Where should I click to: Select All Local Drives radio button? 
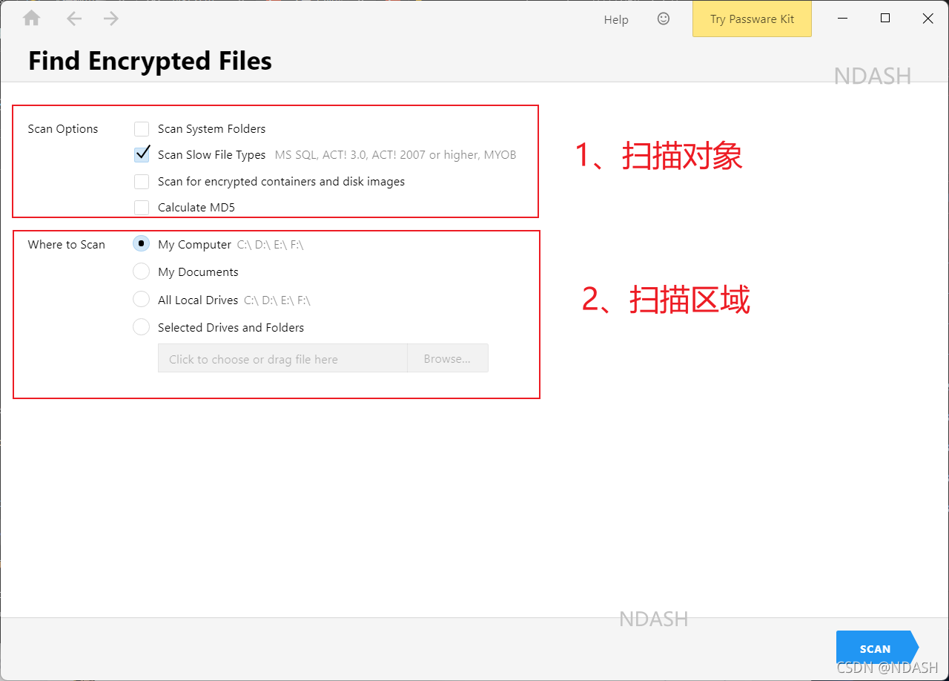[x=141, y=300]
